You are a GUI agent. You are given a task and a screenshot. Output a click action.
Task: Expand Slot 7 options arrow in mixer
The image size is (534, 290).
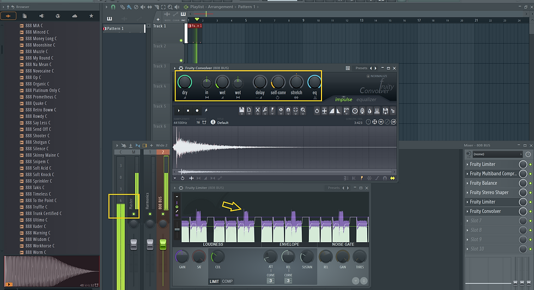click(x=468, y=221)
